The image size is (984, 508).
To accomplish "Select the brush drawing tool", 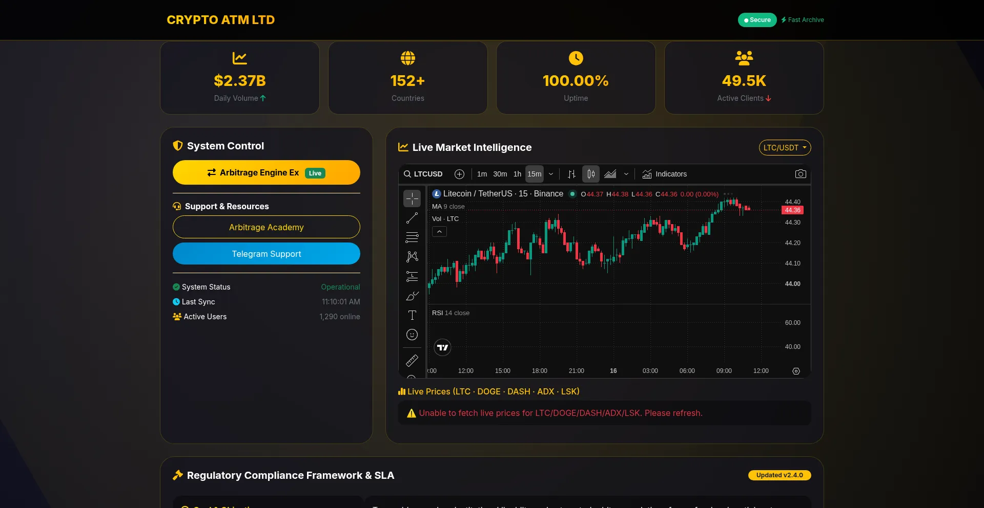I will tap(412, 296).
